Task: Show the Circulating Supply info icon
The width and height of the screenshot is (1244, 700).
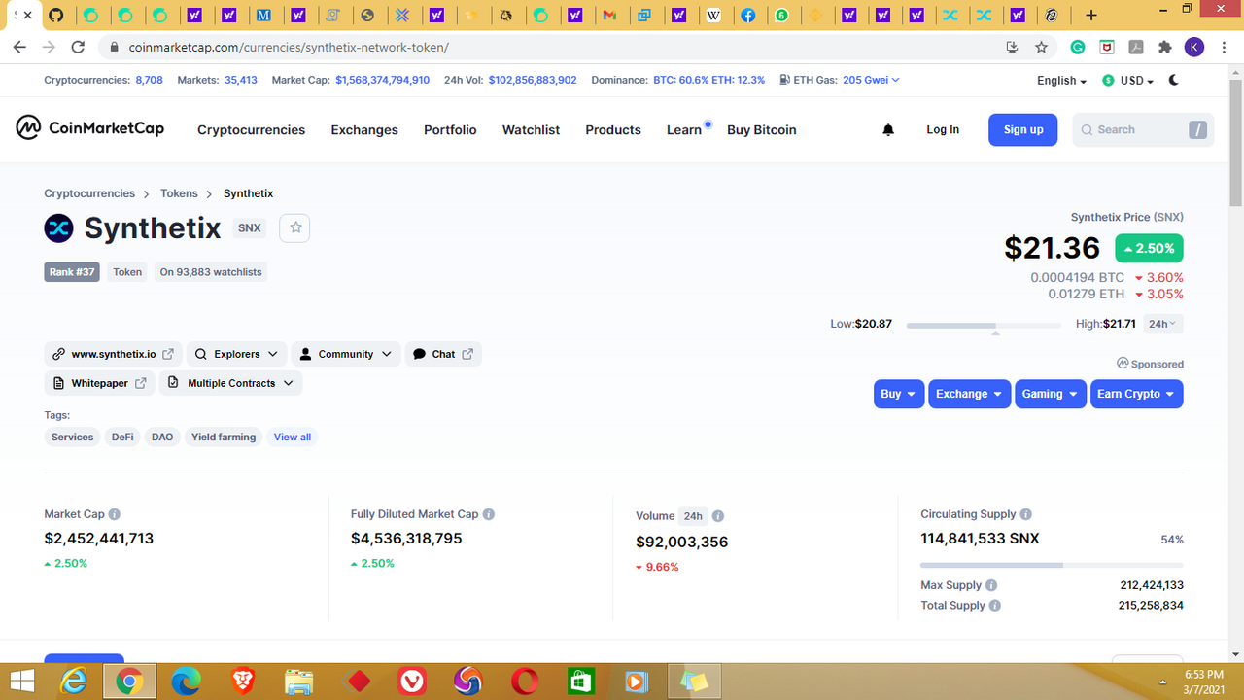Action: tap(1026, 514)
